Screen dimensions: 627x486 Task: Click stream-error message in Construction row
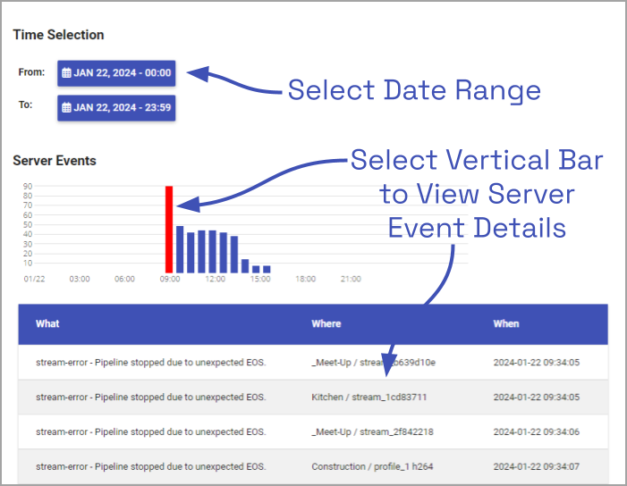pyautogui.click(x=151, y=467)
